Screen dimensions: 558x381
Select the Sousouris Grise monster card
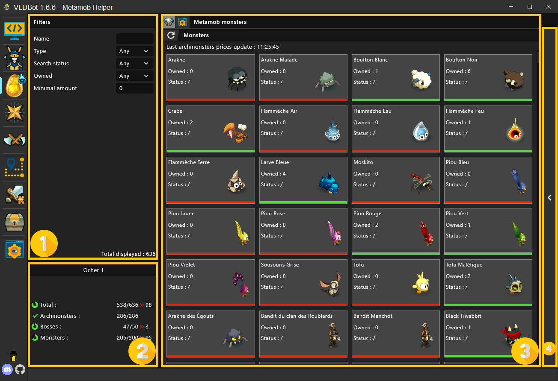pos(303,282)
